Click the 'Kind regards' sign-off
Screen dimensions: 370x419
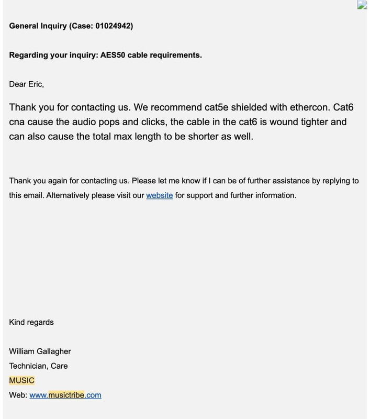[x=31, y=322]
